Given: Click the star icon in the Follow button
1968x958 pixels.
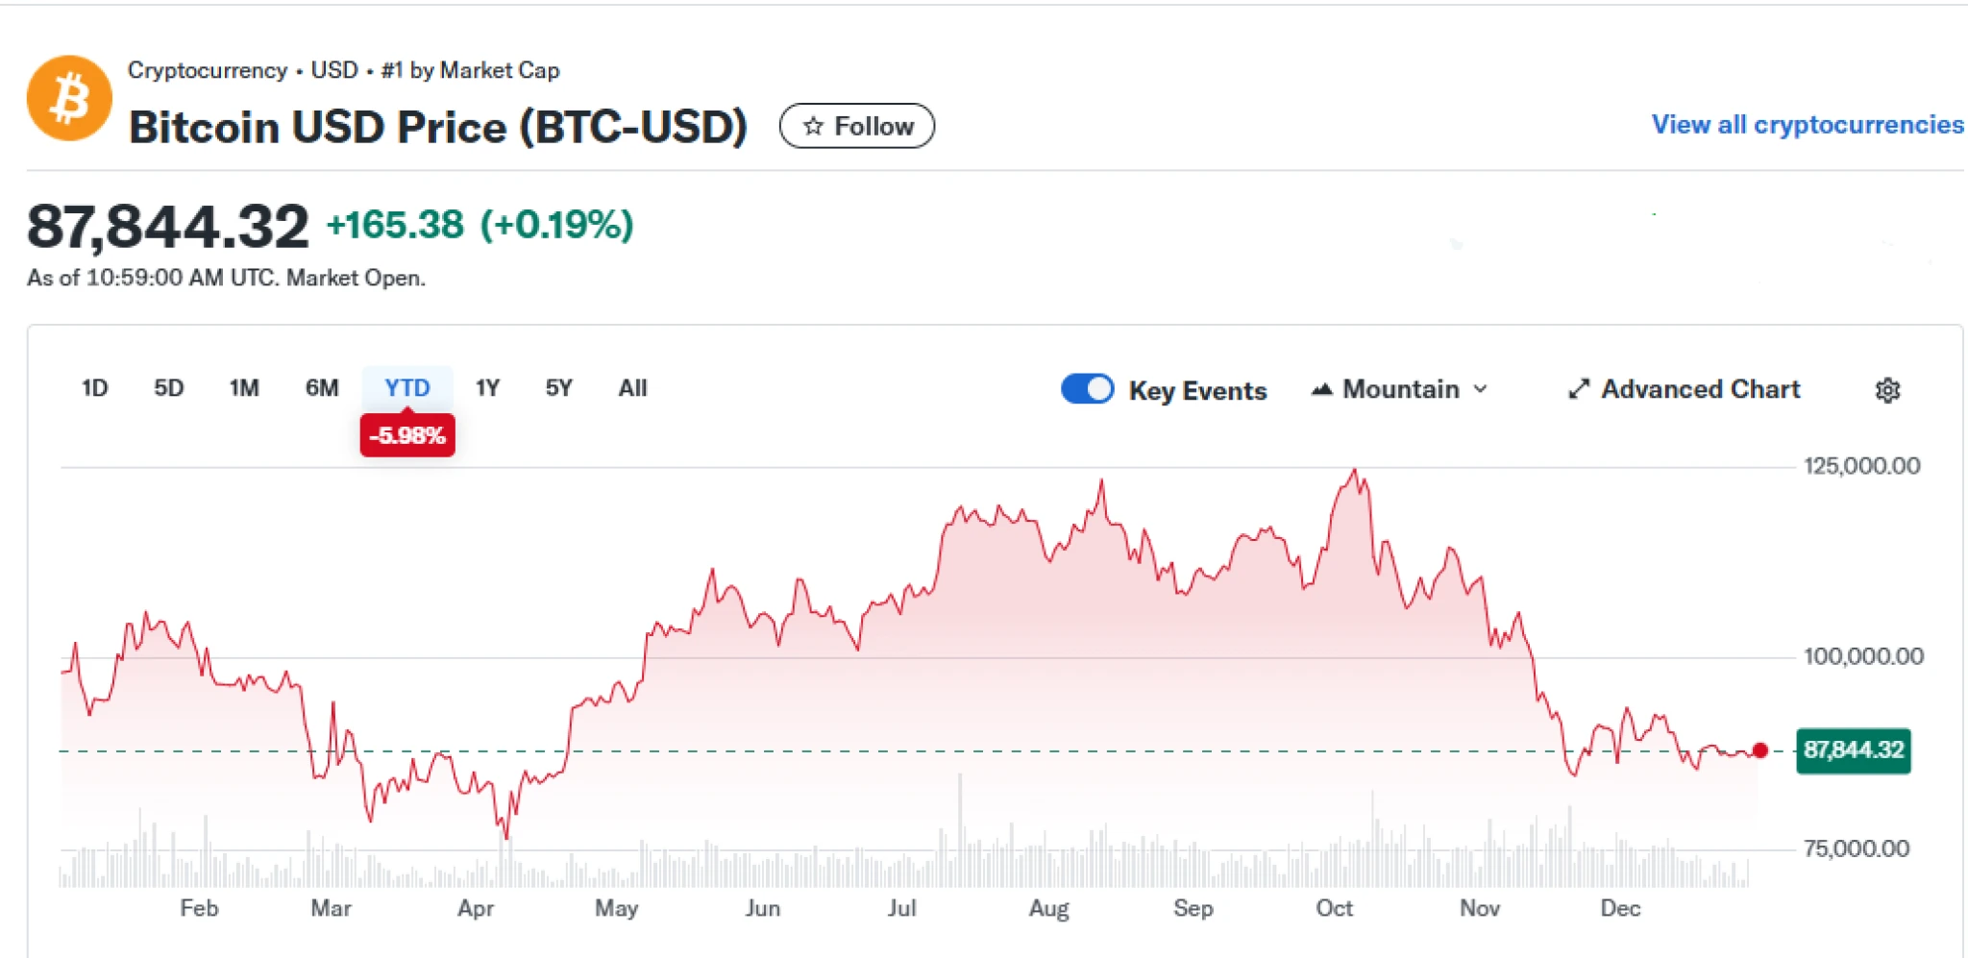Looking at the screenshot, I should coord(815,126).
